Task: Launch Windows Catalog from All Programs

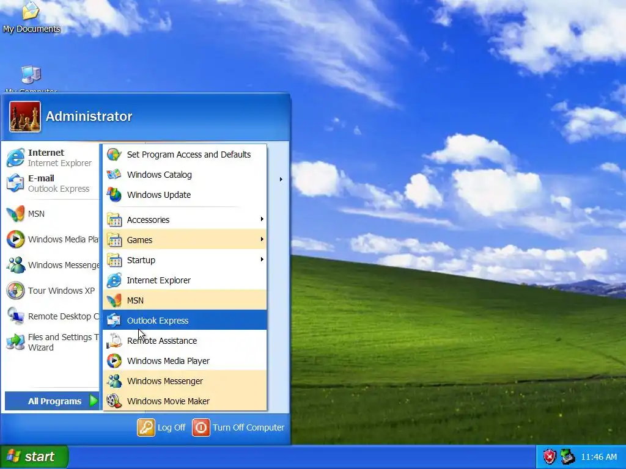Action: click(185, 175)
